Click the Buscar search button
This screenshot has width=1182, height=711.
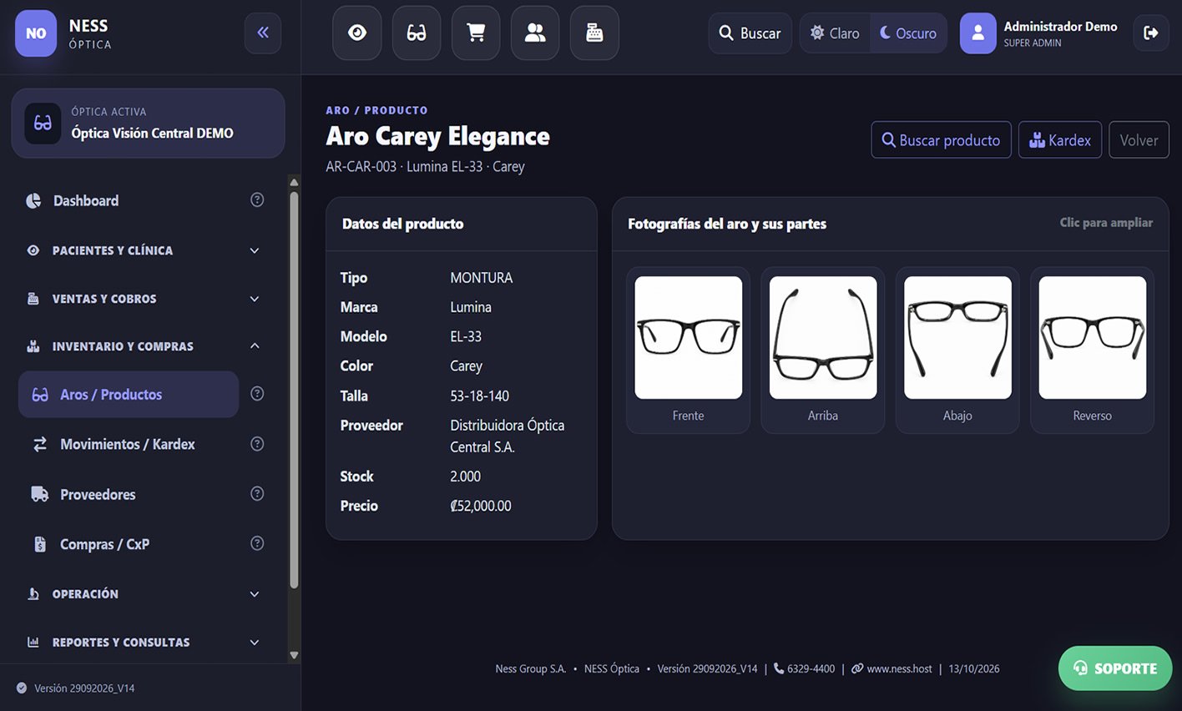pyautogui.click(x=750, y=33)
